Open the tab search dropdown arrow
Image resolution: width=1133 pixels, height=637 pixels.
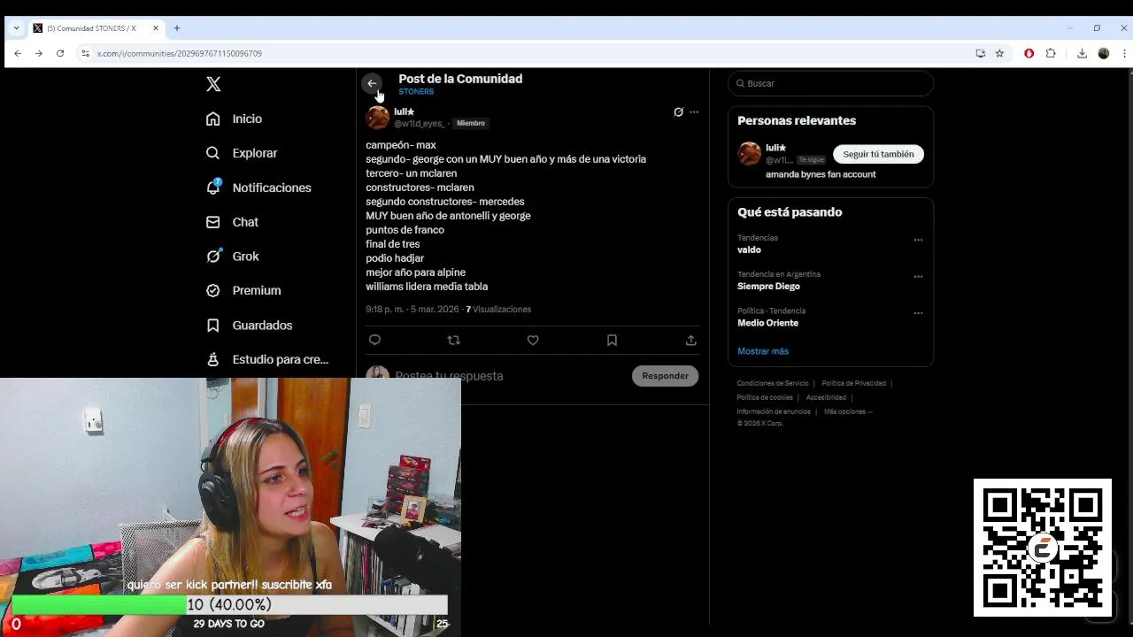tap(16, 28)
